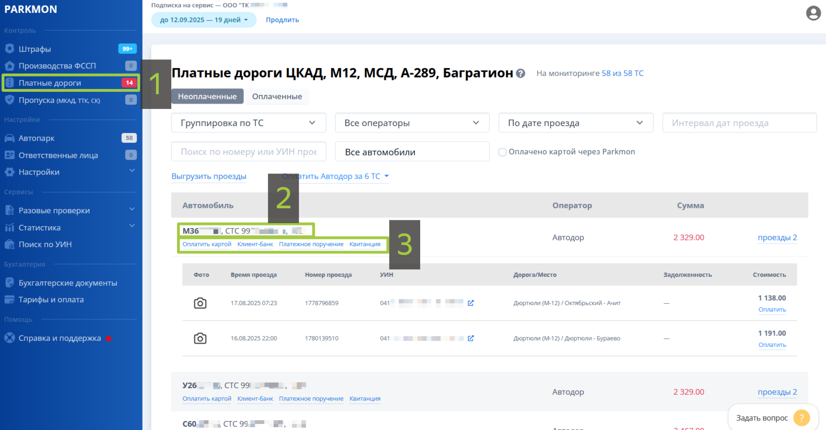Click Оплатить under 1 138.00 cost
Screen dimensions: 826x430
tap(772, 310)
